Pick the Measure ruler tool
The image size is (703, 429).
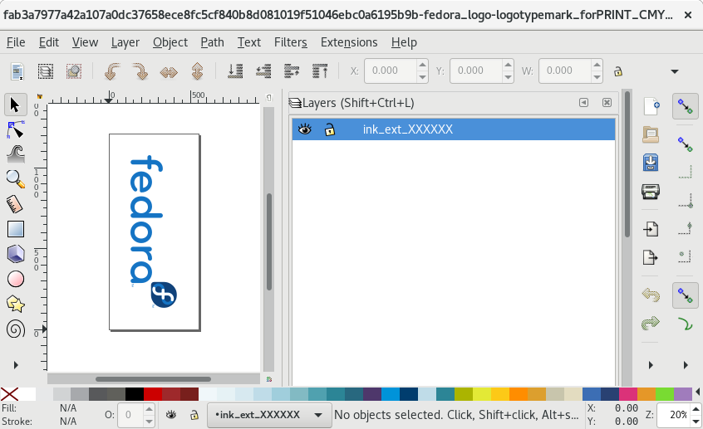(x=15, y=204)
